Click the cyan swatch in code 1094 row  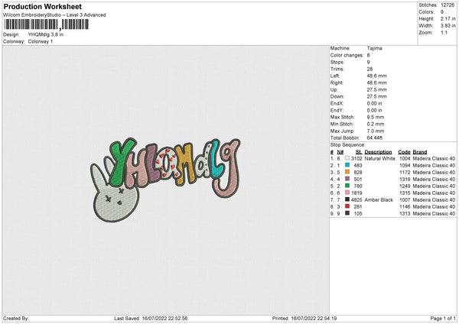pos(347,165)
